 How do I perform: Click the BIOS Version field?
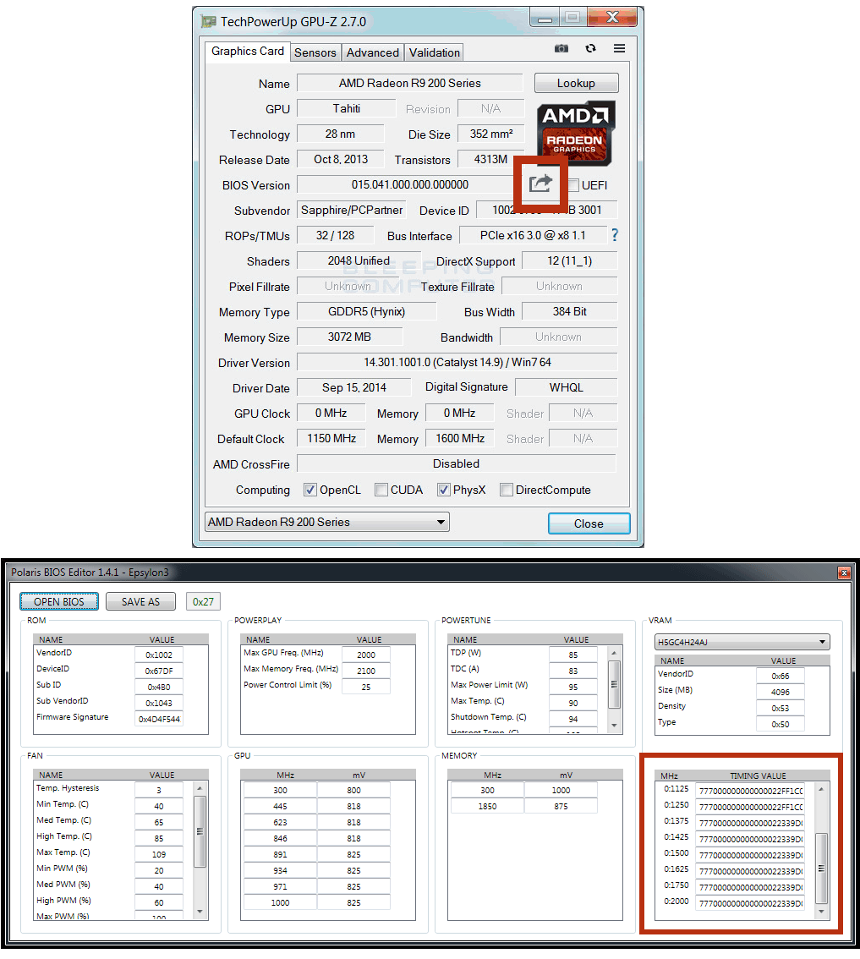(x=409, y=184)
